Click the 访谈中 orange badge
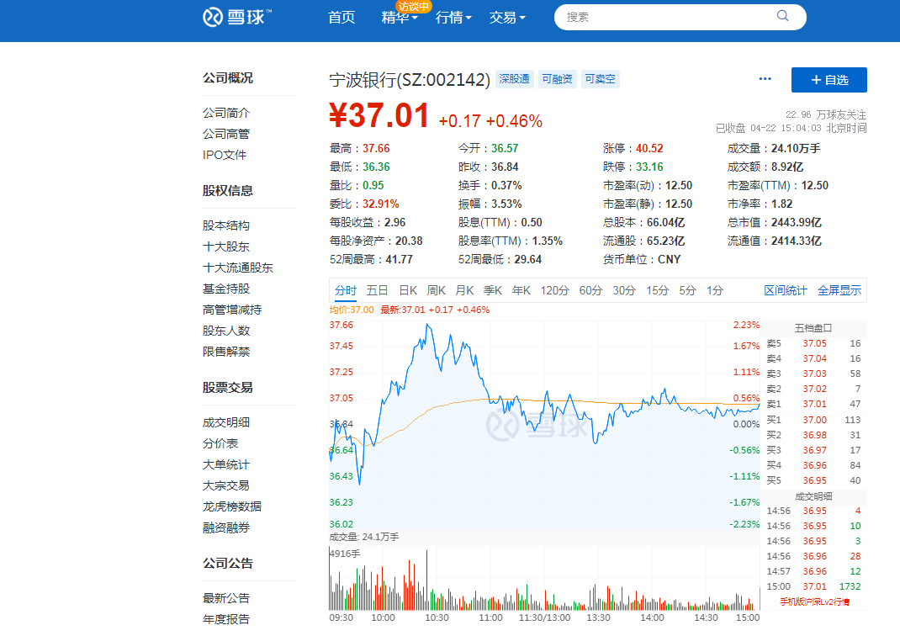The image size is (900, 636). click(414, 7)
